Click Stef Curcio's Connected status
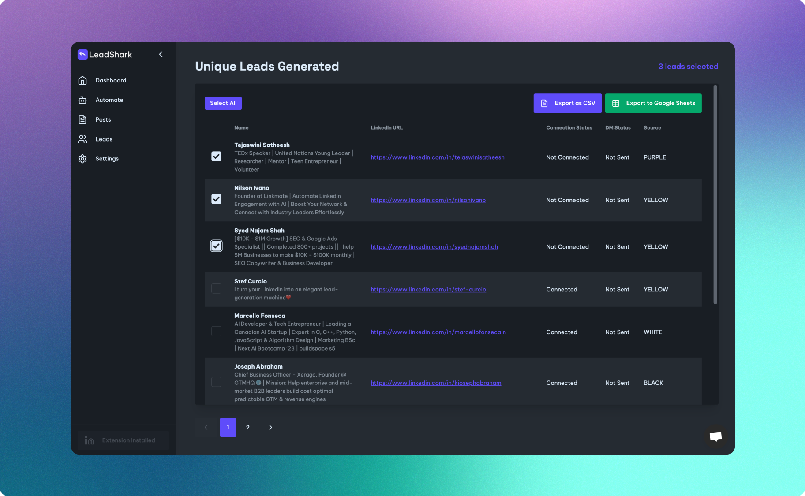 coord(562,290)
